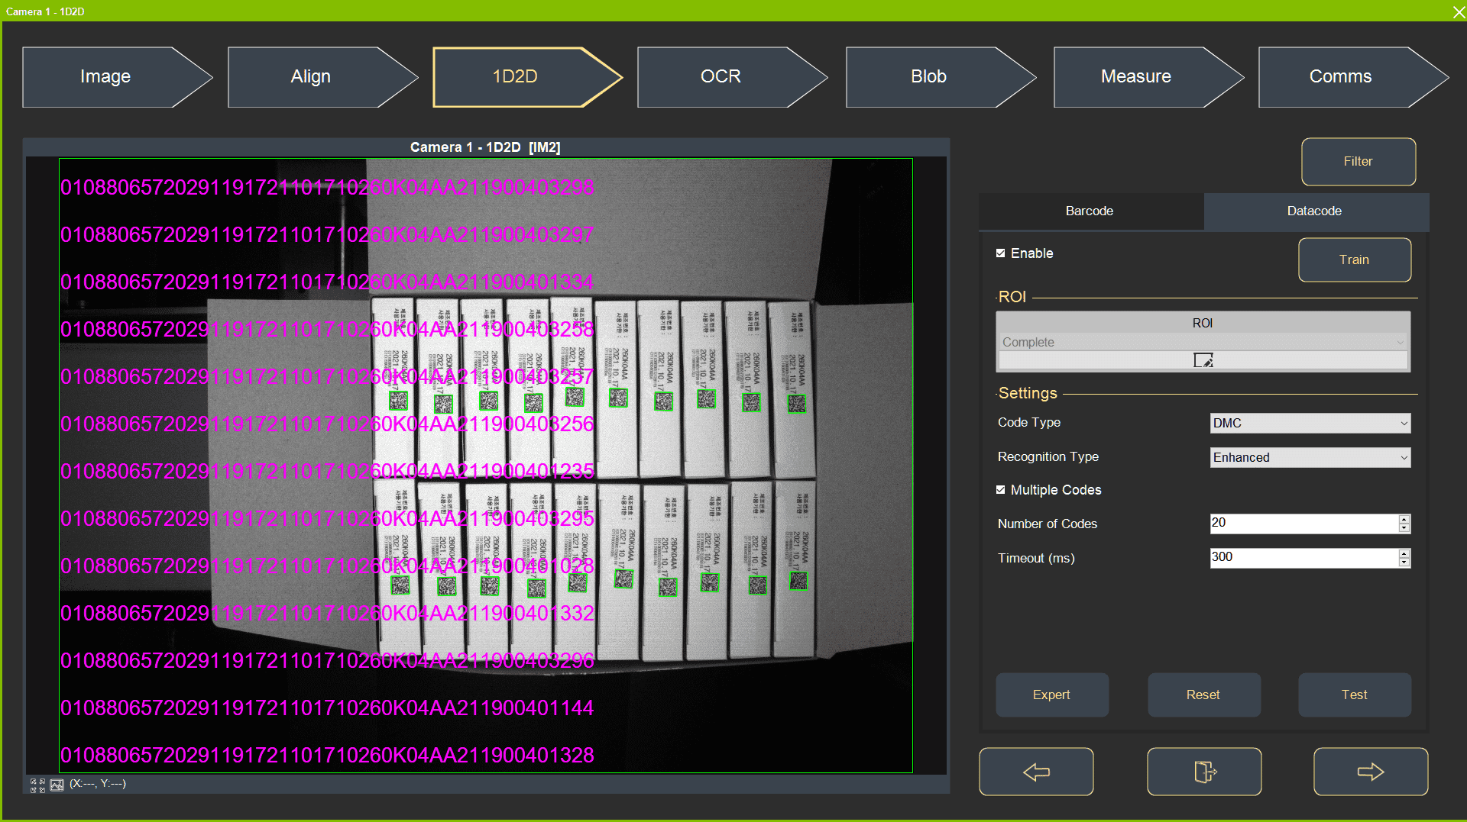
Task: Close the Camera 1 - 1D2D window
Action: [1458, 11]
